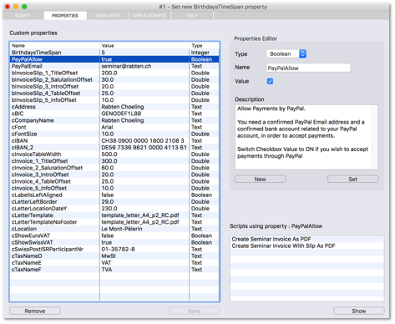
Task: Select cInvoice_2_SalutationOffset row
Action: point(114,168)
